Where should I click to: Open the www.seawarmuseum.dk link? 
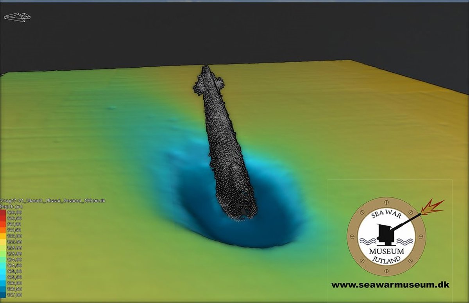point(390,285)
